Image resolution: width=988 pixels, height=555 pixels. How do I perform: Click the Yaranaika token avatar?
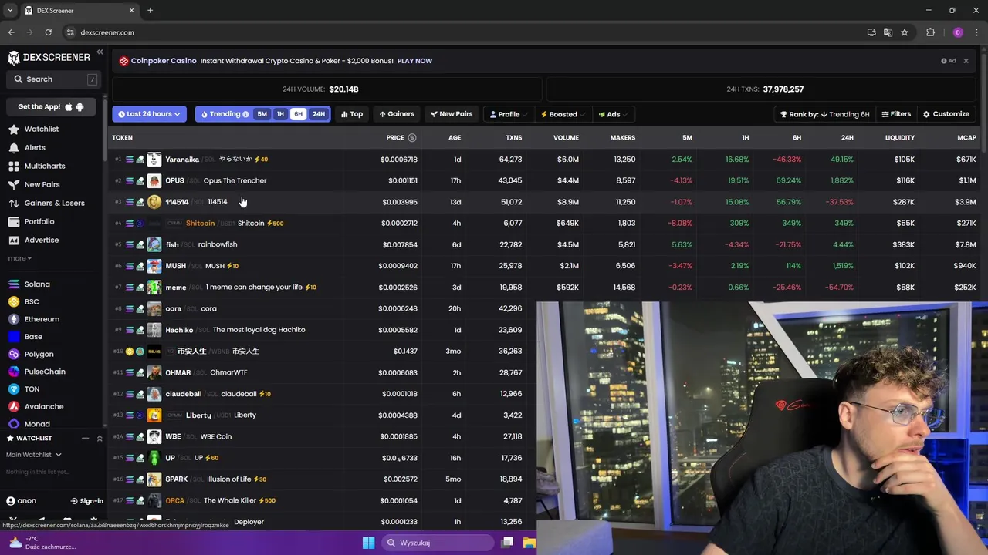[x=154, y=159]
